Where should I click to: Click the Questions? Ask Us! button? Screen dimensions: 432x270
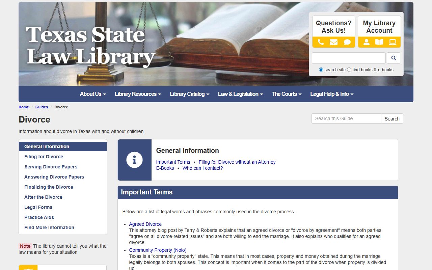[x=333, y=27]
